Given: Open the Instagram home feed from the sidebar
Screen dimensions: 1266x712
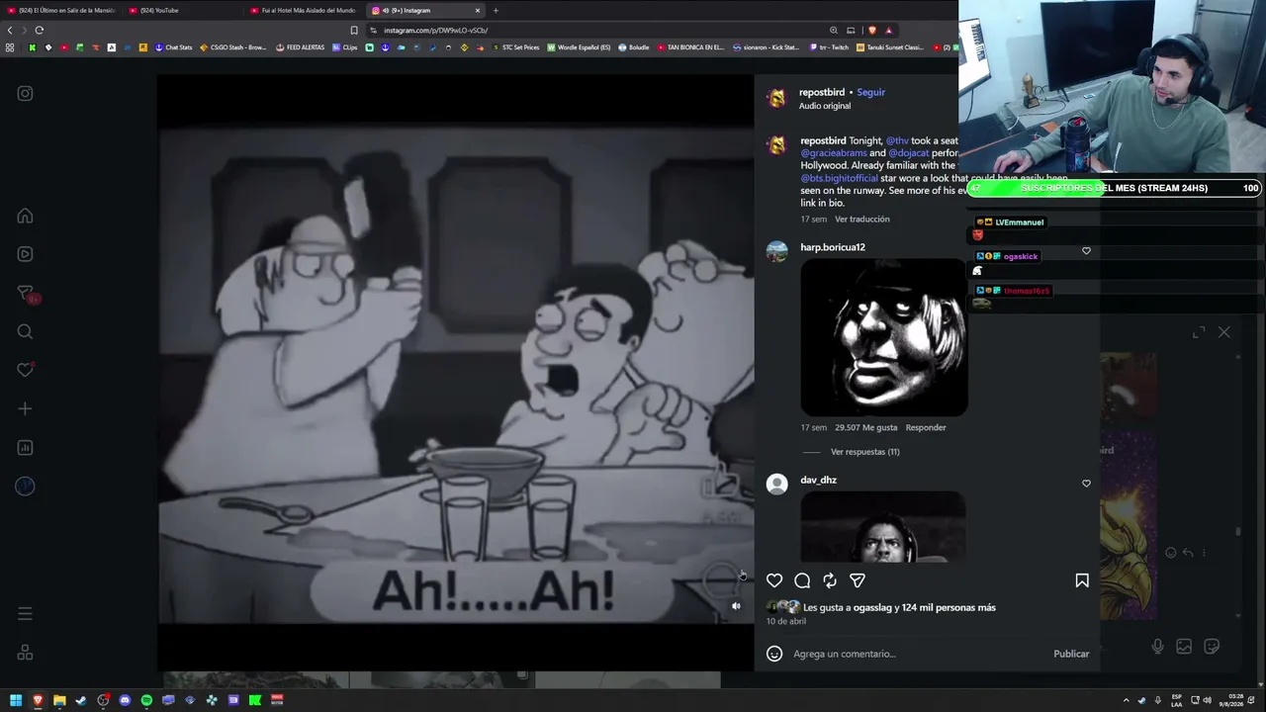Looking at the screenshot, I should (25, 217).
